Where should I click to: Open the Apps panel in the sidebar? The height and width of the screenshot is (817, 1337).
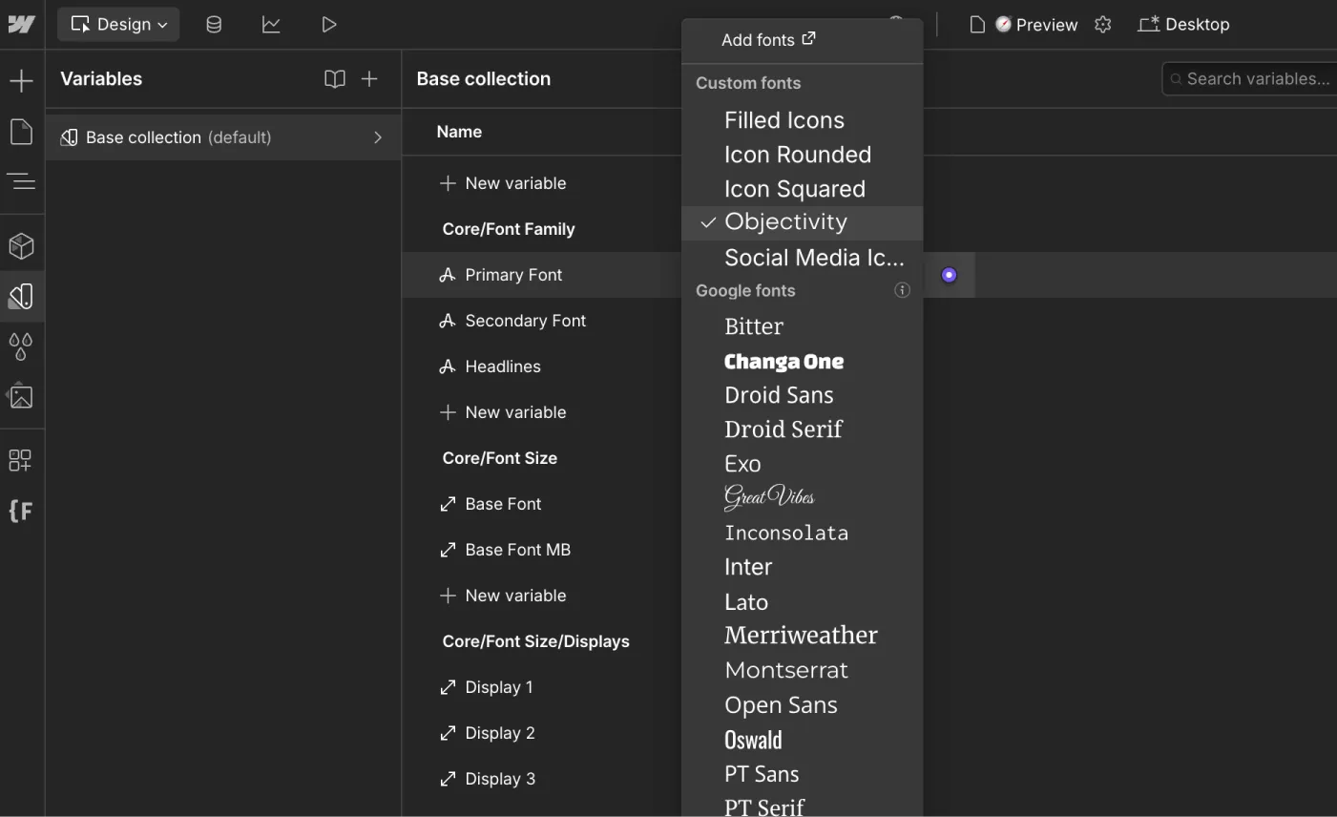21,459
